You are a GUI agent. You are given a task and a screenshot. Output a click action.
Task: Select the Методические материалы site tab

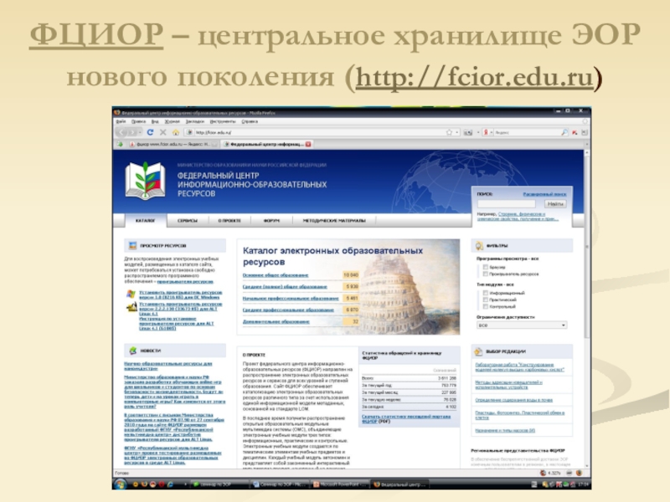[334, 221]
